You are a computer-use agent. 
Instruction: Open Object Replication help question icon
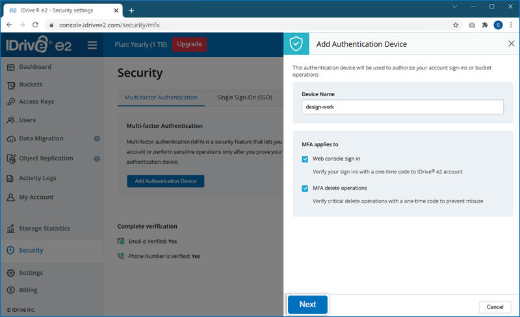pyautogui.click(x=97, y=158)
